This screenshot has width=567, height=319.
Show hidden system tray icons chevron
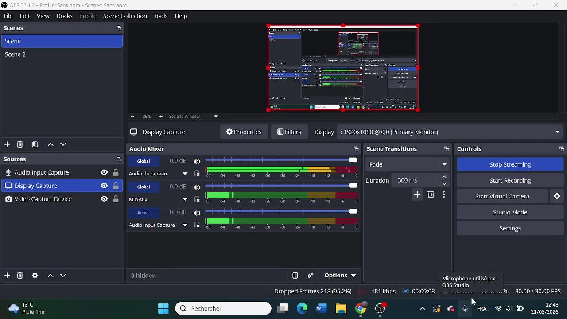(x=422, y=309)
